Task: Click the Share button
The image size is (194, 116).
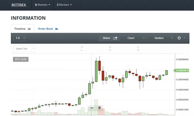Action: [x=109, y=38]
